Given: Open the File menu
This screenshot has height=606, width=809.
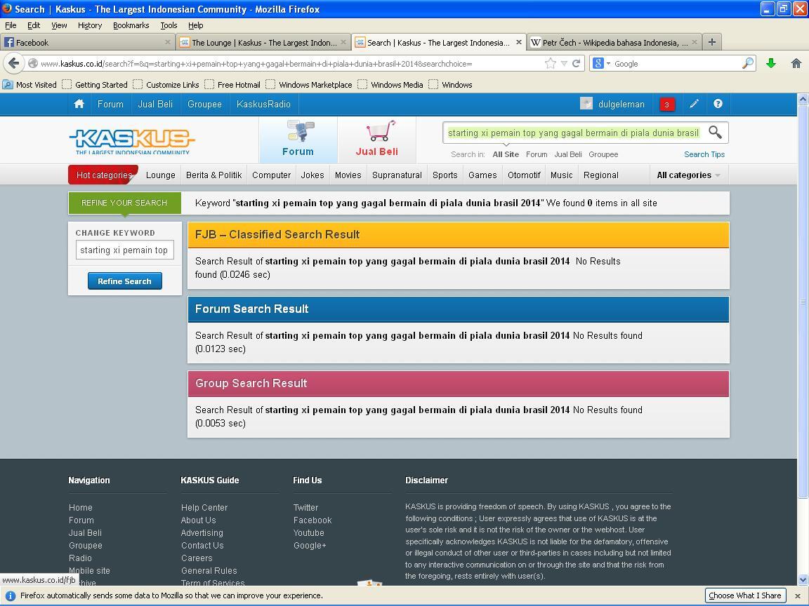Looking at the screenshot, I should coord(11,25).
